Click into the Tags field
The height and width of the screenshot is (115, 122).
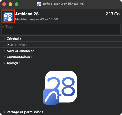pyautogui.click(x=61, y=29)
